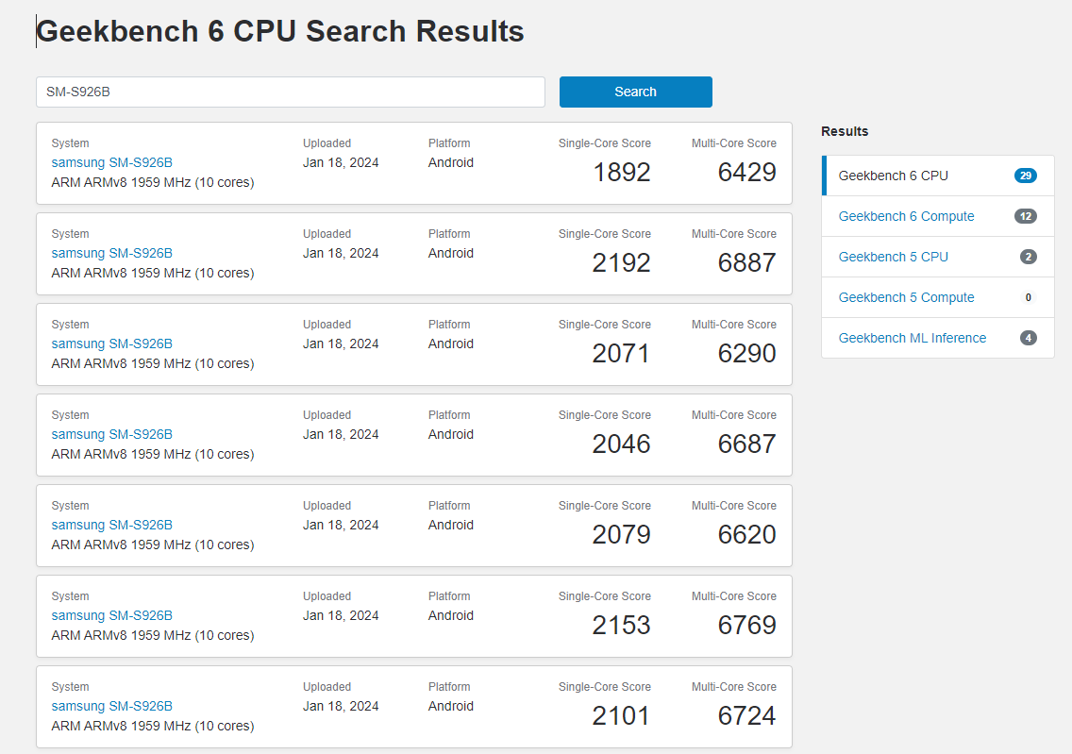Screen dimensions: 1072x754
Task: Open samsung SM-S926B result scoring 1892
Action: click(111, 162)
